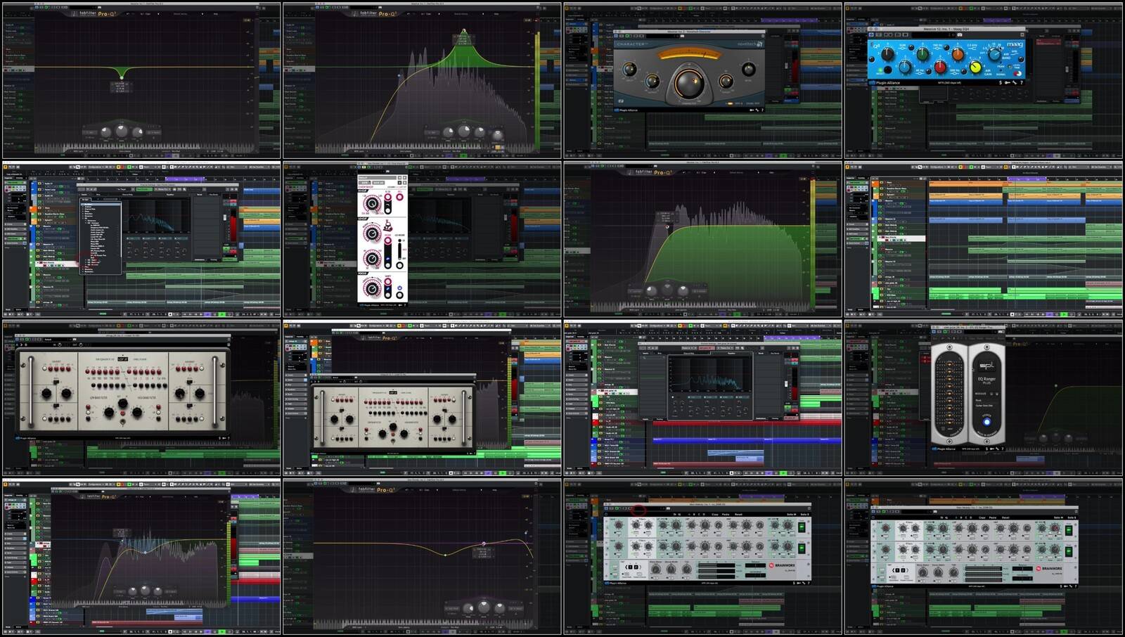Click Paste in the Brainworx plugin toolbar

[x=726, y=515]
